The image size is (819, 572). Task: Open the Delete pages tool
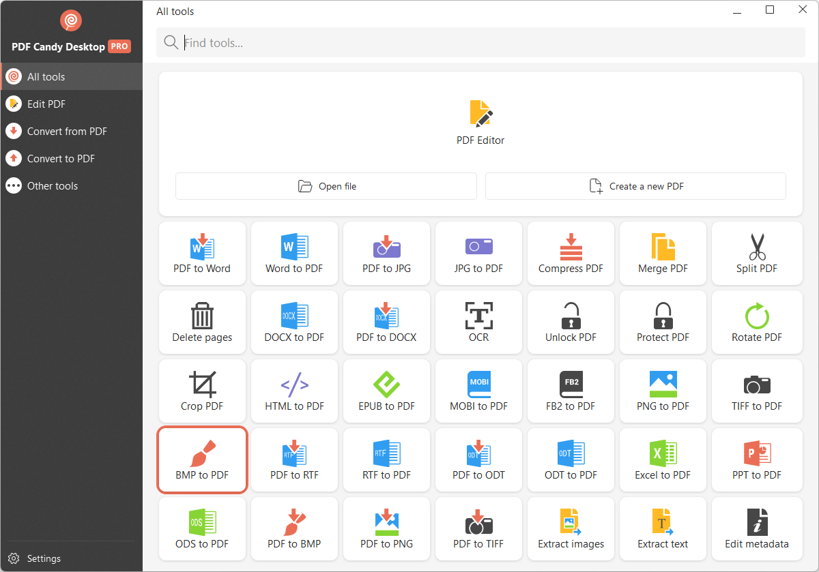202,322
